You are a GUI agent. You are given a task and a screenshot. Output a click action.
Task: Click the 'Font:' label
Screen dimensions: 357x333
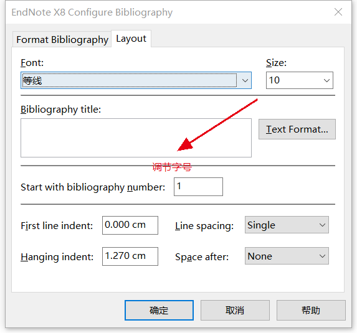point(32,62)
